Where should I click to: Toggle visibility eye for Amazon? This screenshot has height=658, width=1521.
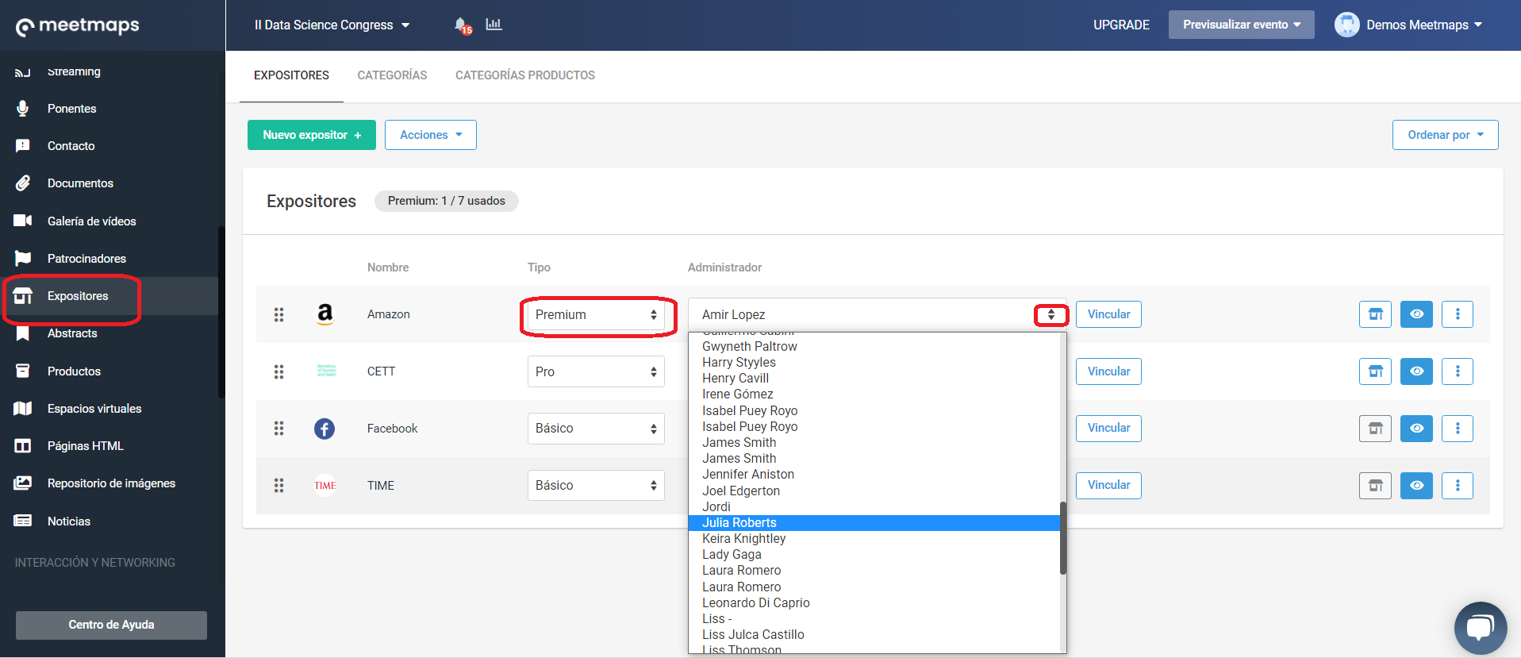(1416, 314)
